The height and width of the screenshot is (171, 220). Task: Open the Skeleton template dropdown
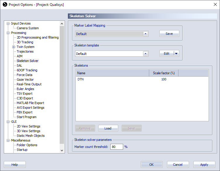[x=145, y=54]
